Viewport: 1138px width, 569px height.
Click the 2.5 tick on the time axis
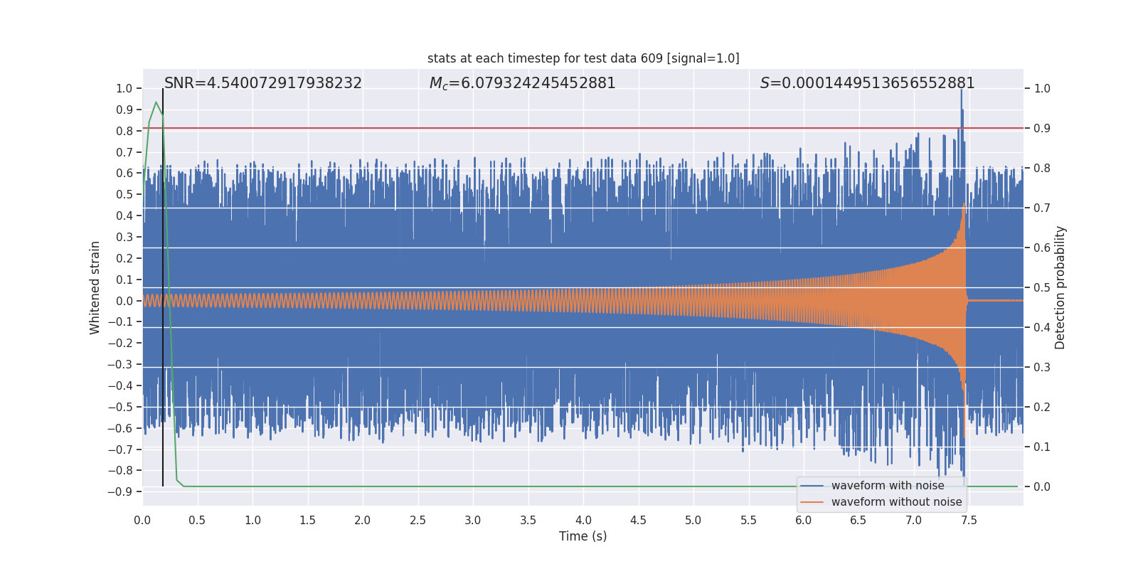(418, 521)
